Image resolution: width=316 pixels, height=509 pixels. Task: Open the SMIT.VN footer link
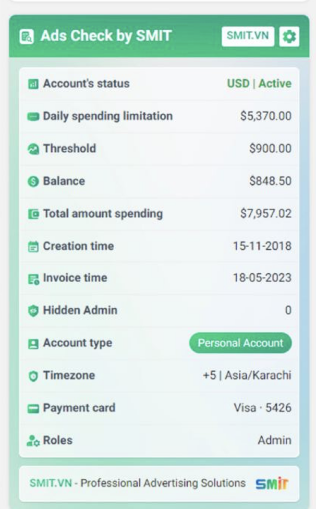pyautogui.click(x=51, y=483)
